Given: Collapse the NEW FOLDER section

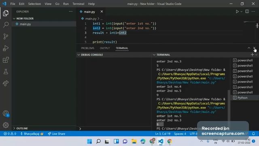Looking at the screenshot, I should pyautogui.click(x=44, y=19).
